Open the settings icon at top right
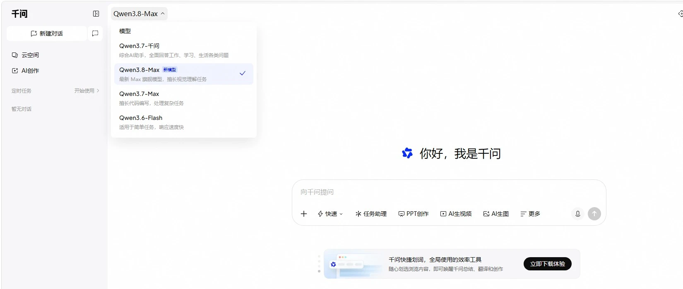Viewport: 683px width, 289px height. 680,14
